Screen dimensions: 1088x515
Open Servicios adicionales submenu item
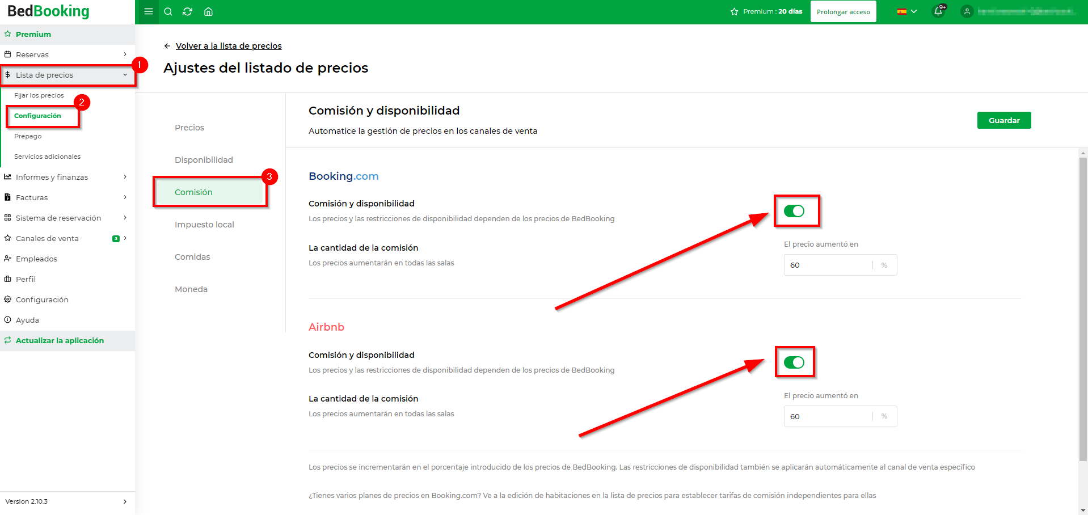click(47, 157)
